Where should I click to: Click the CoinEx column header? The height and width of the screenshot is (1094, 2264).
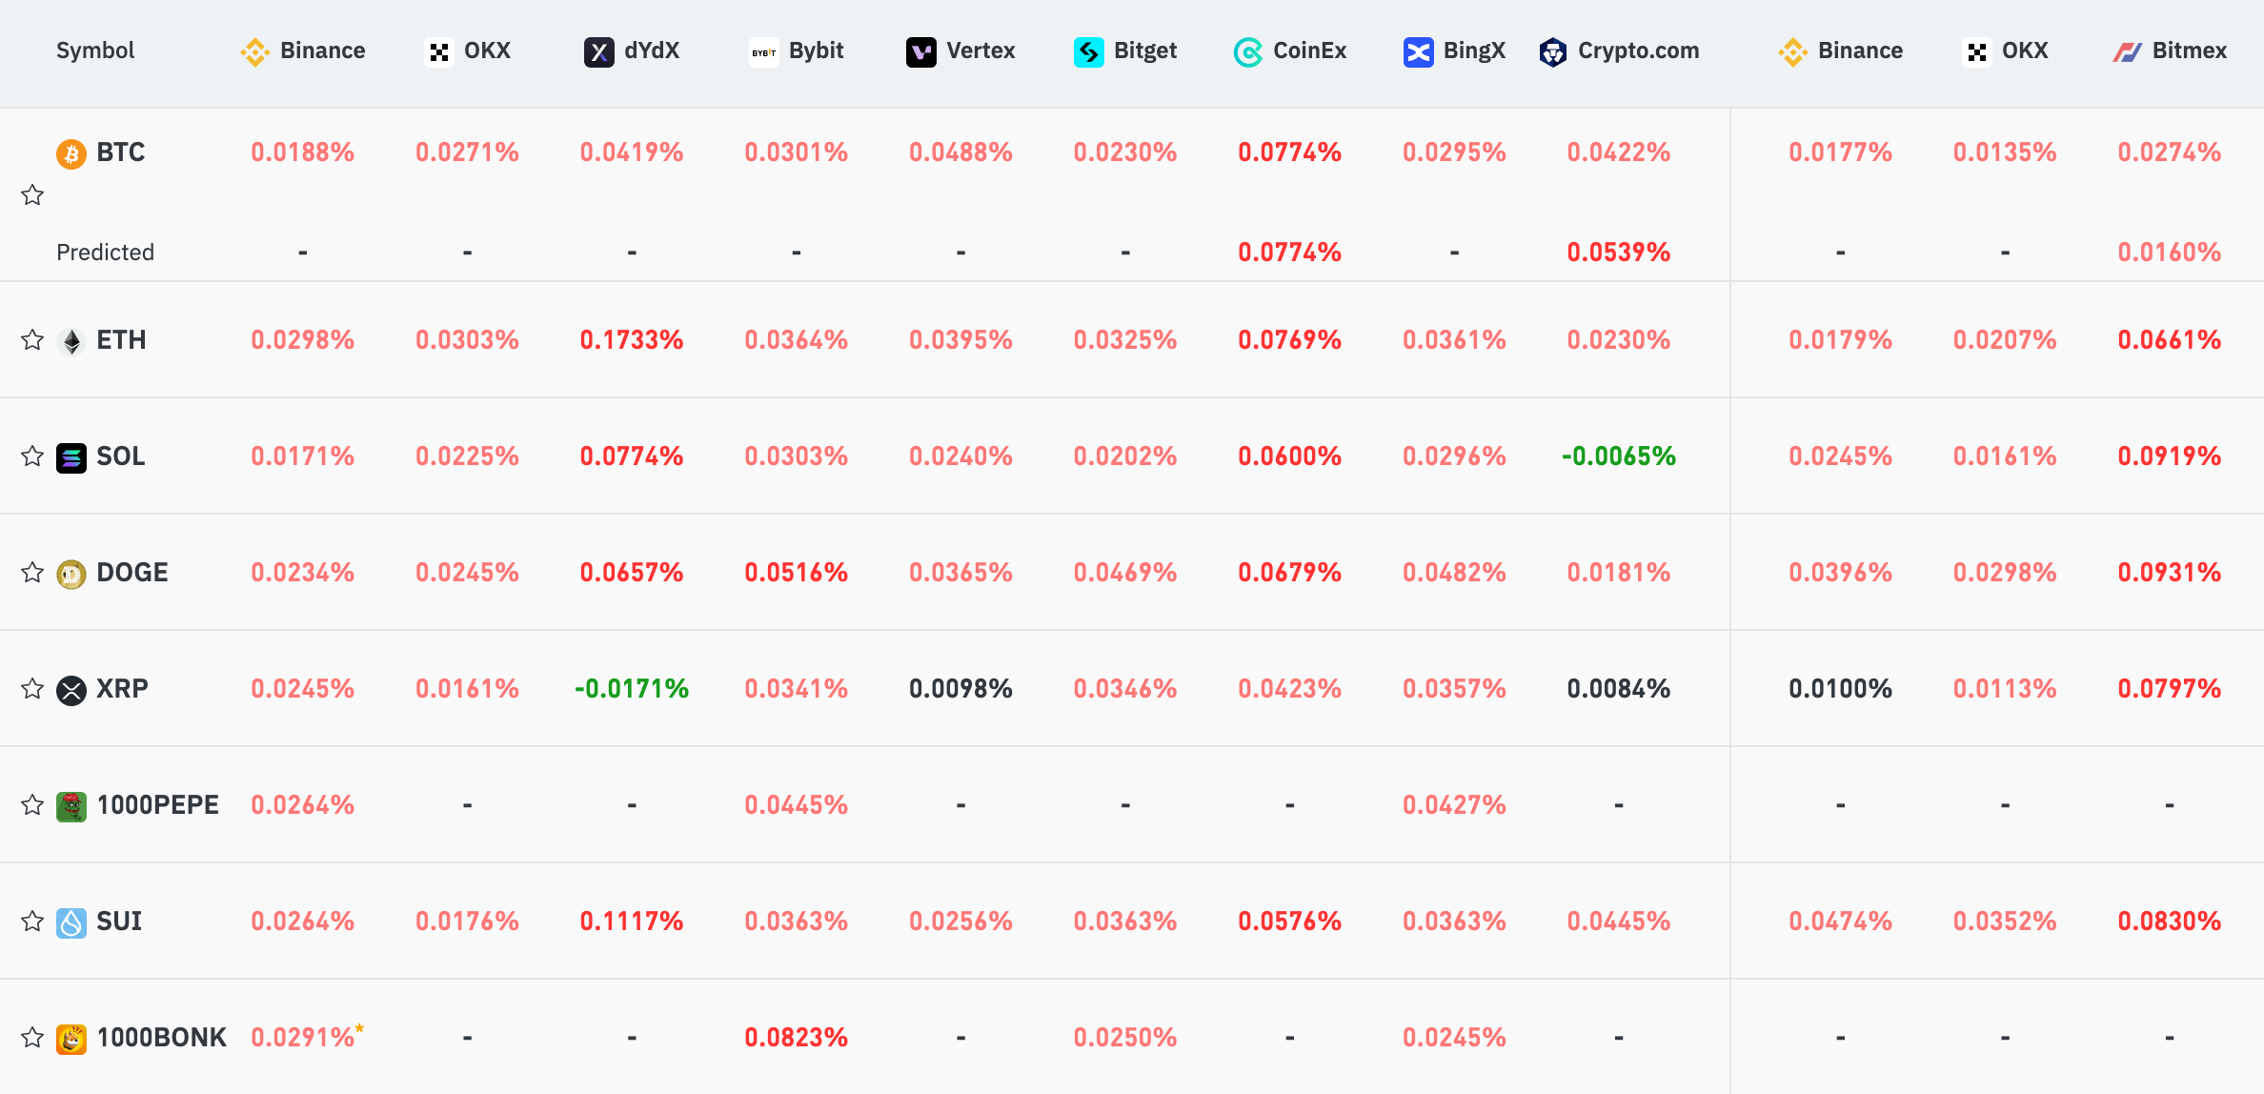click(1290, 51)
